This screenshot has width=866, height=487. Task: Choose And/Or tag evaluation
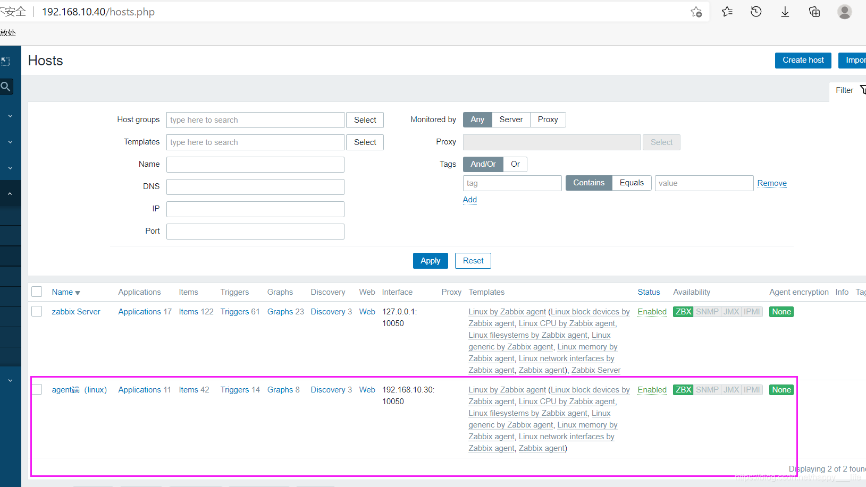pyautogui.click(x=483, y=164)
